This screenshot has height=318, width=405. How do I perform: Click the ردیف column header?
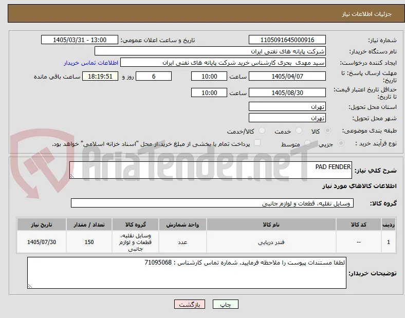(389, 225)
